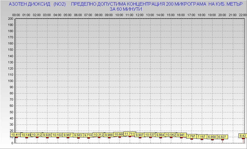Select the 10.149 data label
The height and width of the screenshot is (149, 247).
point(26,135)
